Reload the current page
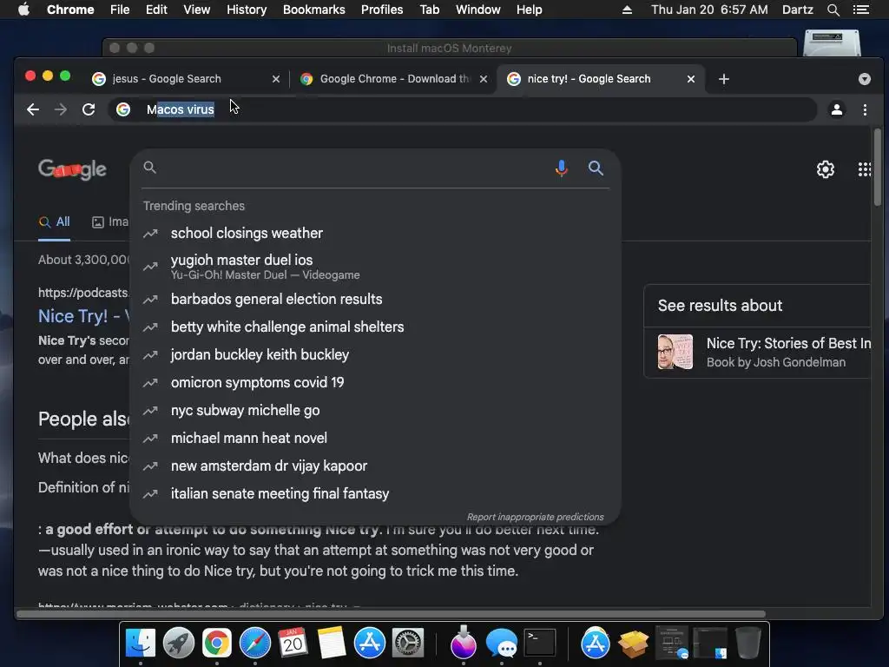 89,109
